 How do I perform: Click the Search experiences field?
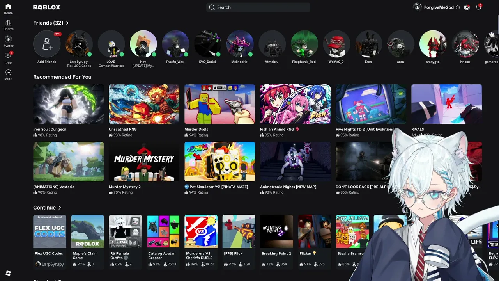tap(258, 7)
